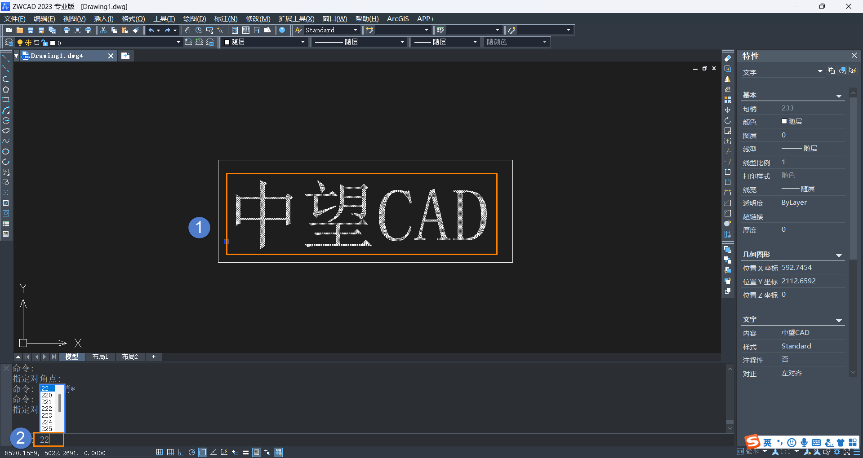This screenshot has width=863, height=458.
Task: Select the Hatch tool in the draw toolbar
Action: click(6, 203)
